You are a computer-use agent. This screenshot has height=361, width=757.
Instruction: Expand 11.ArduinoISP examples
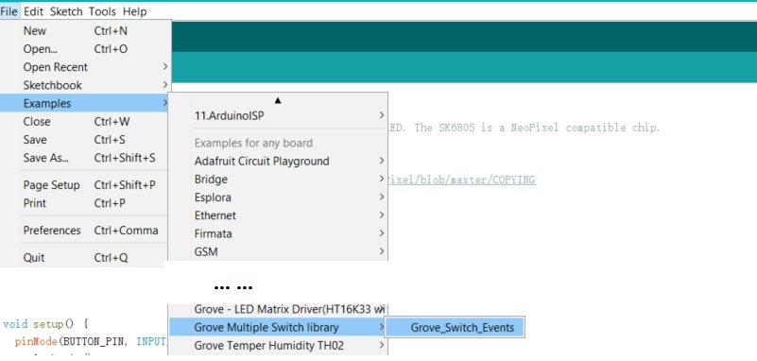278,116
